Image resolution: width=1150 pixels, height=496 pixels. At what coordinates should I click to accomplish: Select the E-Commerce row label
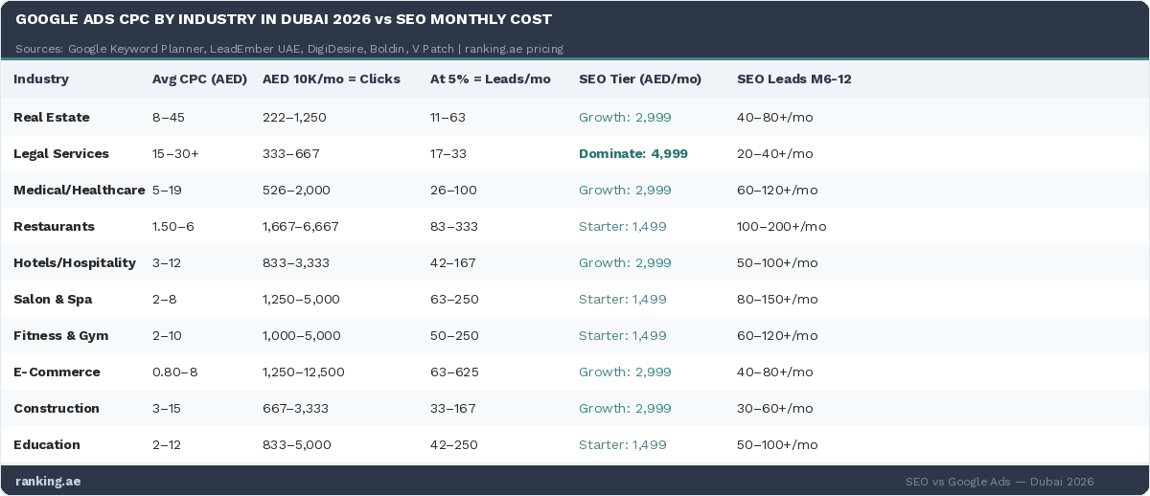tap(57, 372)
